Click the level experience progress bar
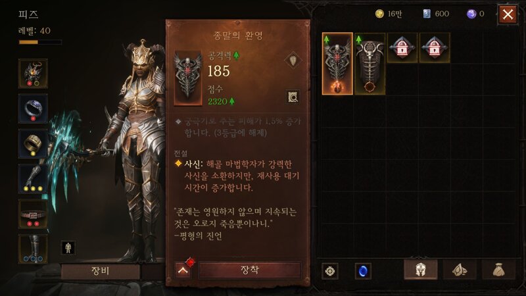Image resolution: width=526 pixels, height=296 pixels. 40,42
